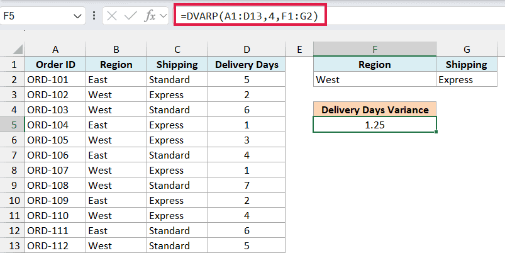Screen dimensions: 505x253
Task: Select cell containing ORD-104
Action: (55, 125)
